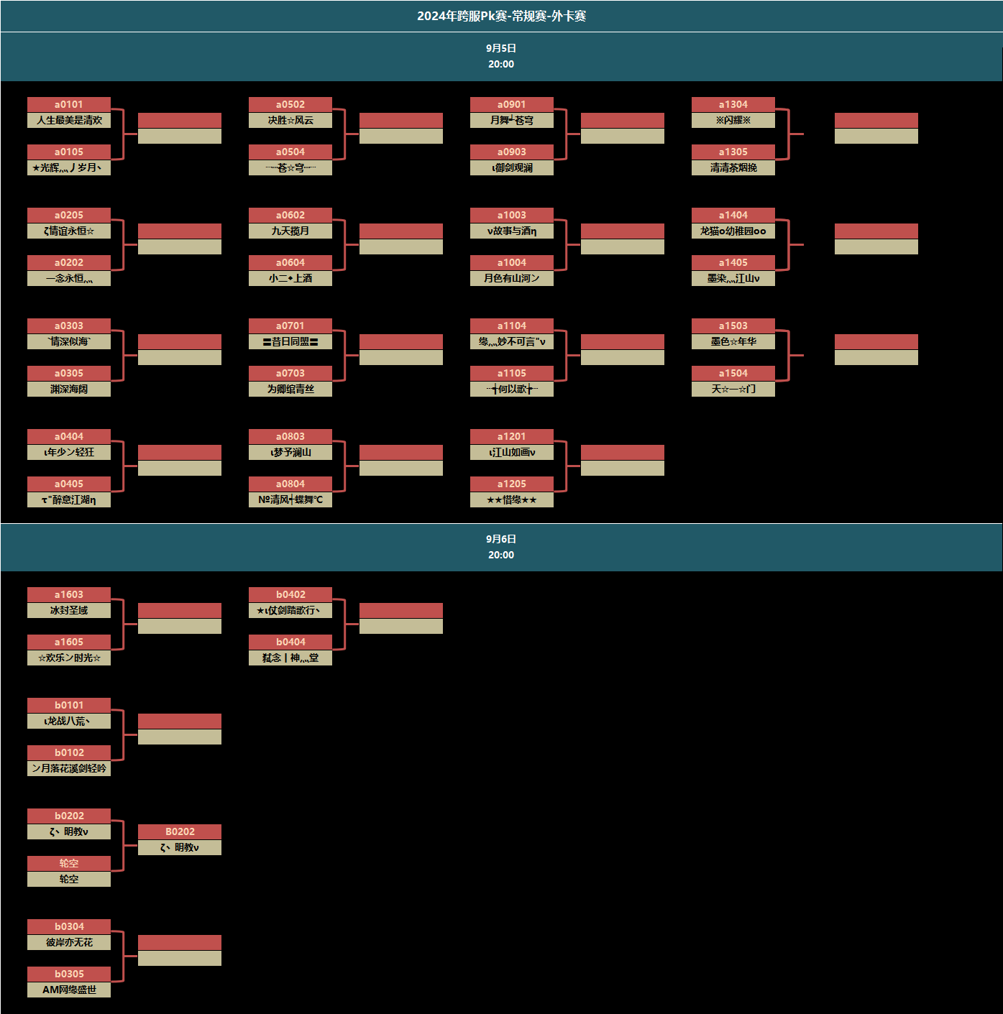Select team 九天揽月
Viewport: 1003px width, 1014px height.
290,231
